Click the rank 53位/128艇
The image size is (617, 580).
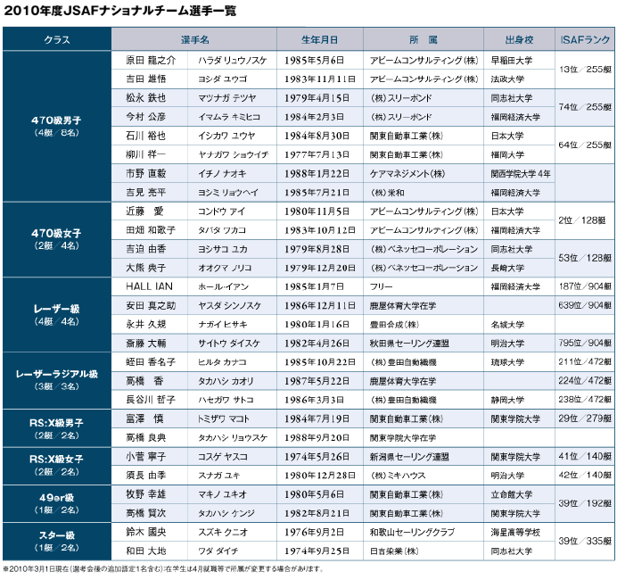coord(585,258)
